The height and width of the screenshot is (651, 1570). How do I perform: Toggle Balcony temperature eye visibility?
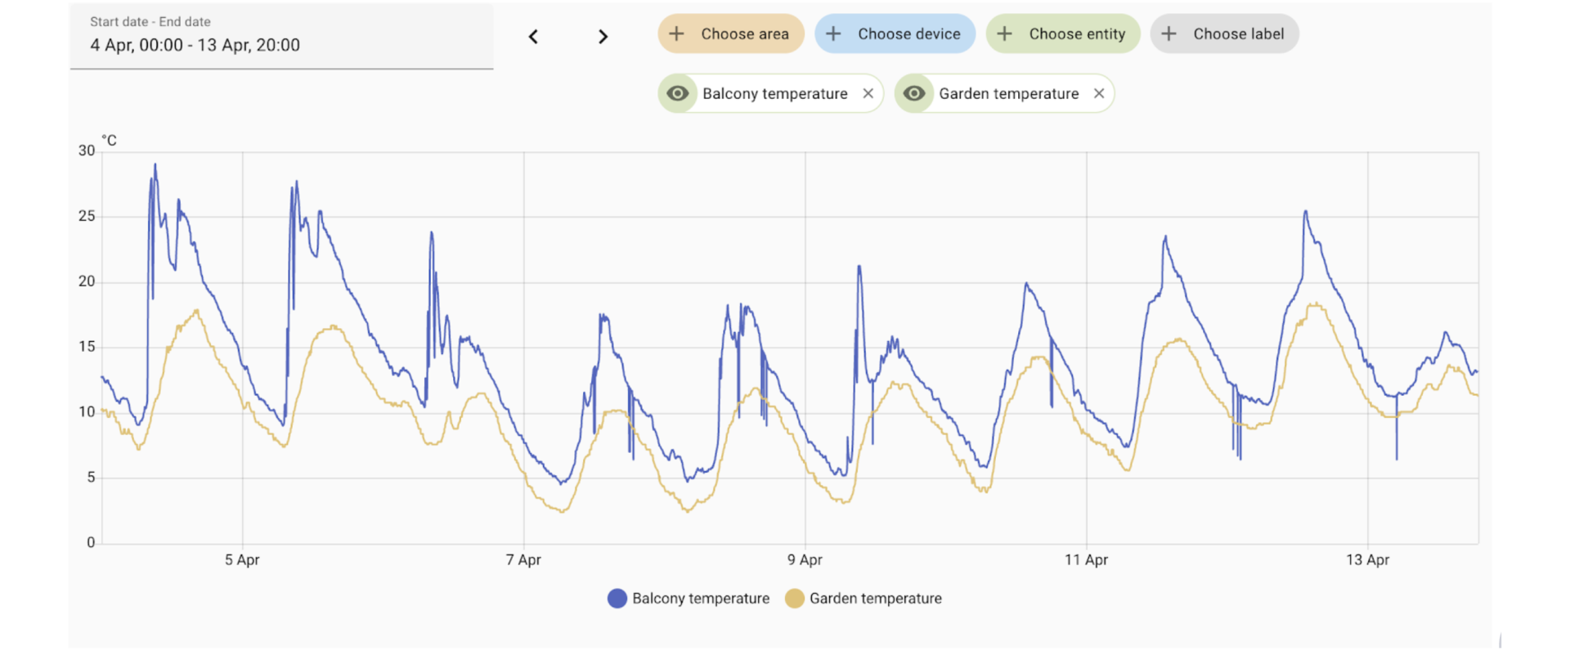coord(678,93)
